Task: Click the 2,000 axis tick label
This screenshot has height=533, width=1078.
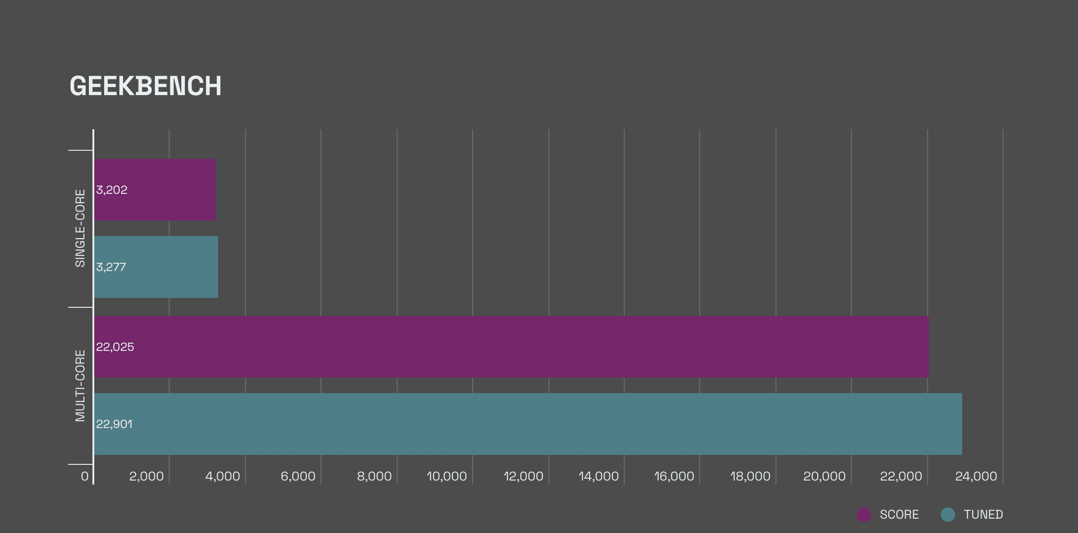Action: click(146, 476)
